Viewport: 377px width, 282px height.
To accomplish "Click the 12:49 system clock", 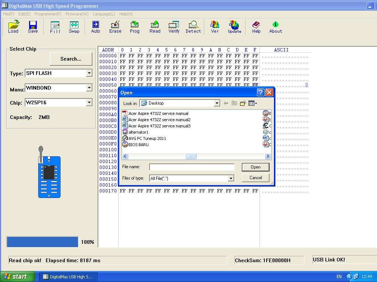I will pyautogui.click(x=367, y=277).
